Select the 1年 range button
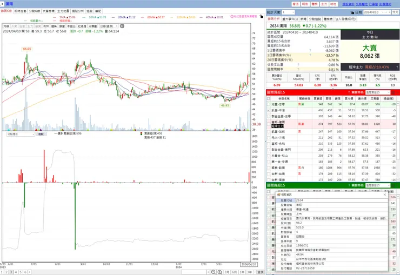400x275 pixels. [242, 272]
